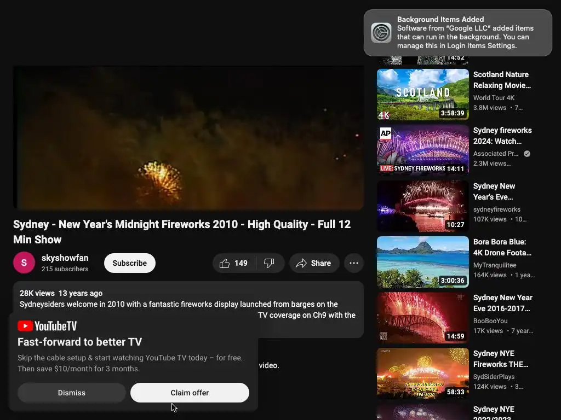Open the Bora Bora Blue video title
561x420 pixels.
click(502, 247)
